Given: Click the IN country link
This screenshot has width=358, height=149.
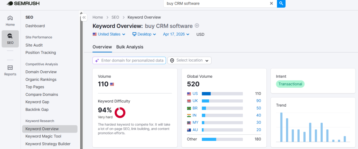Looking at the screenshot, I should 194,115.
